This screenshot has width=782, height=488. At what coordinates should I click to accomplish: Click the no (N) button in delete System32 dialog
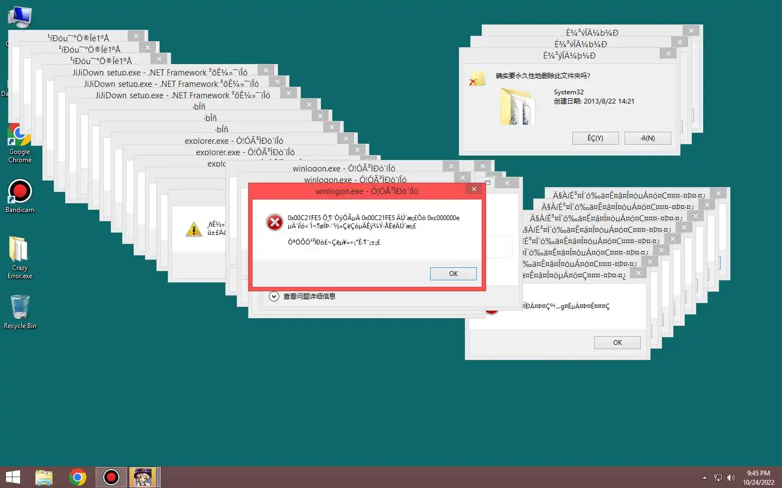point(647,138)
